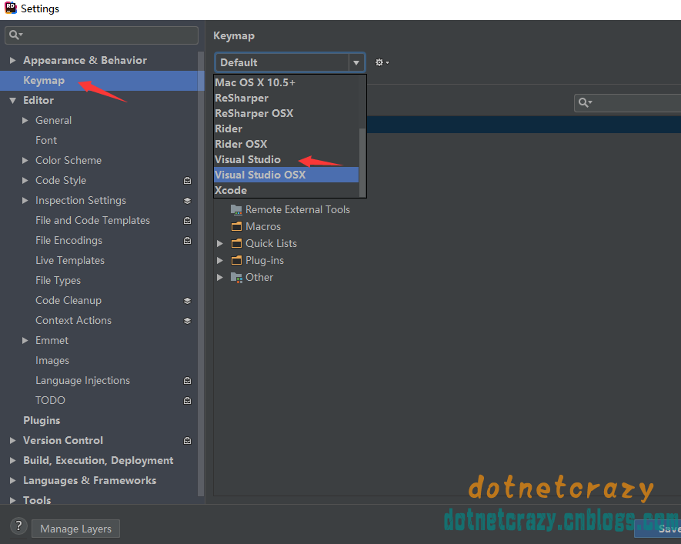Open the File Types settings page
Screen dimensions: 681x544
pos(58,281)
